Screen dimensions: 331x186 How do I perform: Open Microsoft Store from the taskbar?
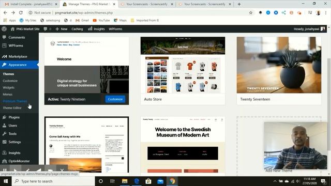pyautogui.click(x=148, y=181)
